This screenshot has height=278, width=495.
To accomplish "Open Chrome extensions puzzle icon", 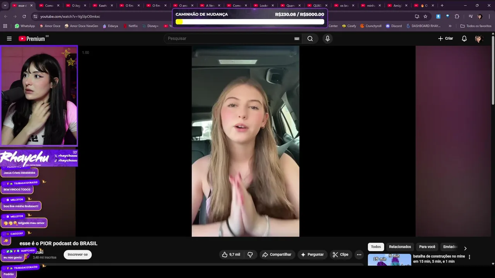I will pyautogui.click(x=457, y=17).
